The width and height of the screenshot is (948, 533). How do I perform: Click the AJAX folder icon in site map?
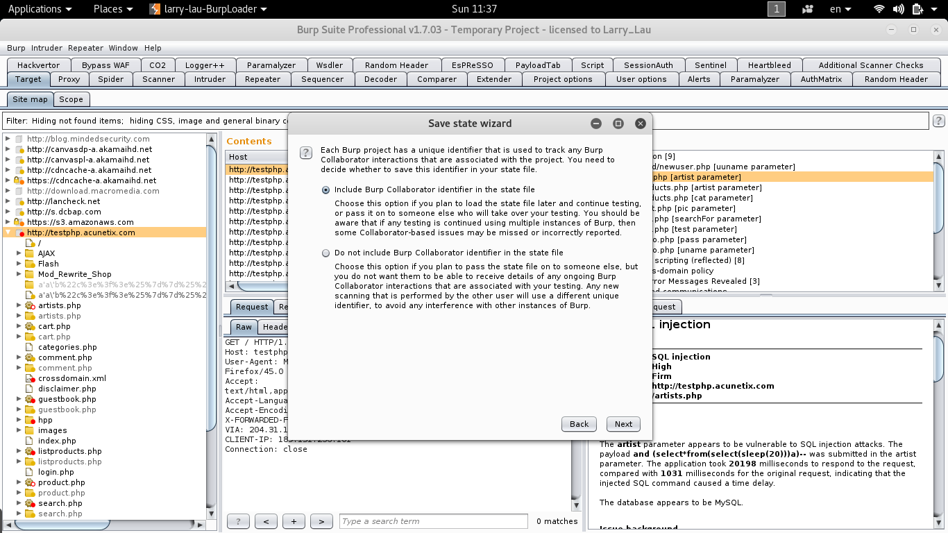click(x=30, y=253)
